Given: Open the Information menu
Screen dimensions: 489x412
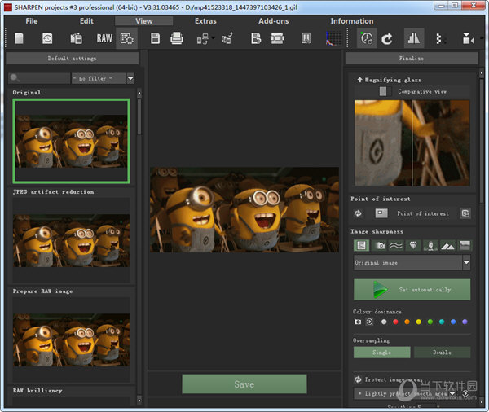Looking at the screenshot, I should [x=352, y=21].
